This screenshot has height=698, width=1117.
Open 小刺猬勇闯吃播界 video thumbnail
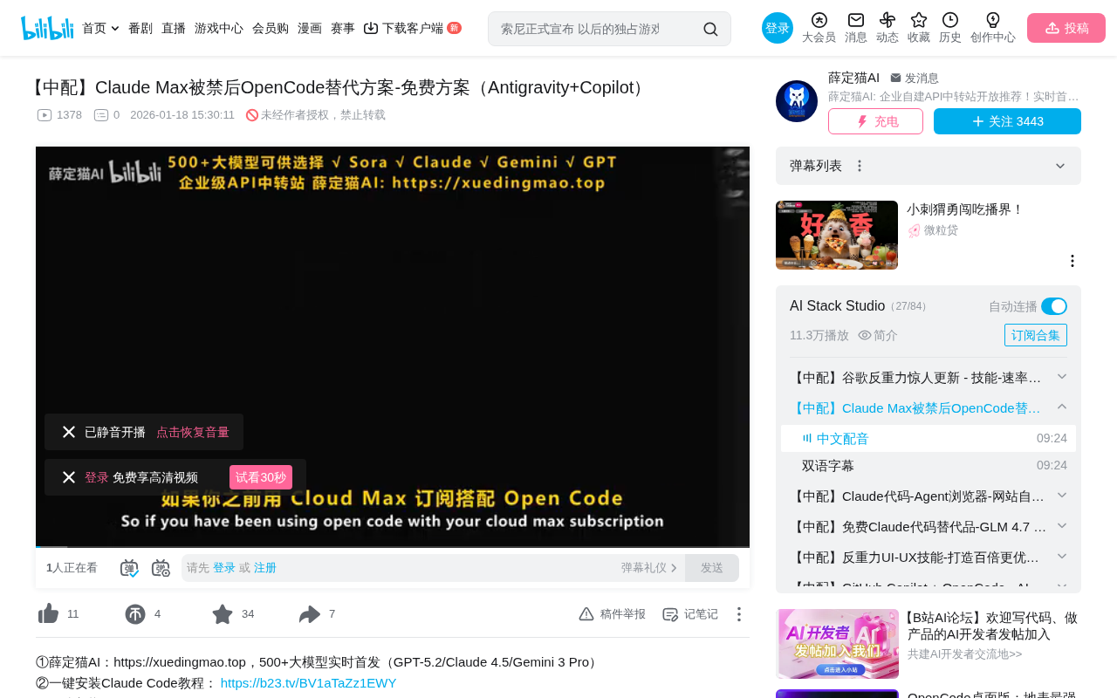pyautogui.click(x=837, y=235)
